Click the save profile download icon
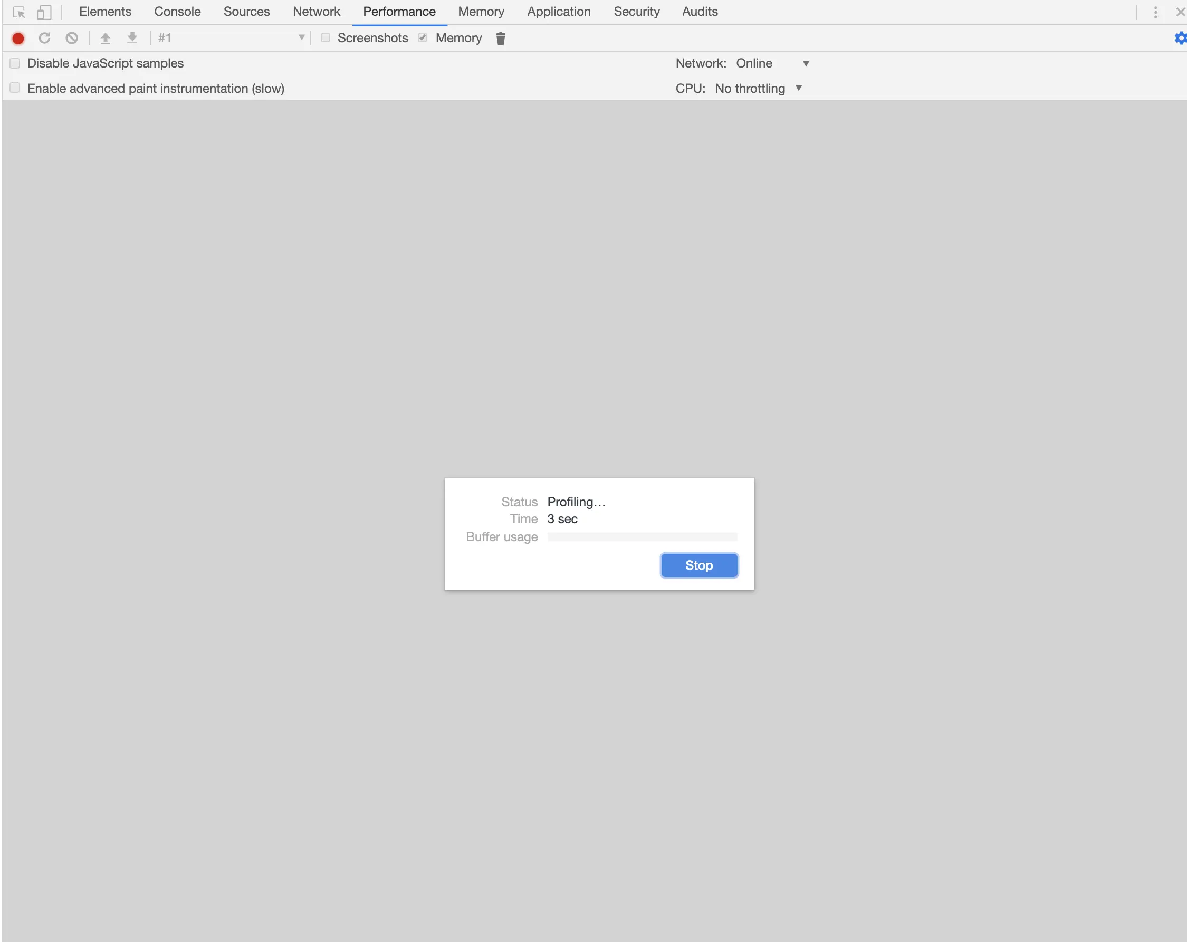Viewport: 1187px width, 942px height. [132, 38]
